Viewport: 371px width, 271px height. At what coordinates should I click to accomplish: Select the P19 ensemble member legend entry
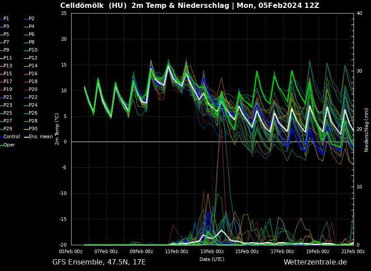click(x=8, y=90)
